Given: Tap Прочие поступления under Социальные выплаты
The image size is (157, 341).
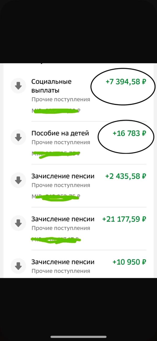Looking at the screenshot, I should pos(61,100).
